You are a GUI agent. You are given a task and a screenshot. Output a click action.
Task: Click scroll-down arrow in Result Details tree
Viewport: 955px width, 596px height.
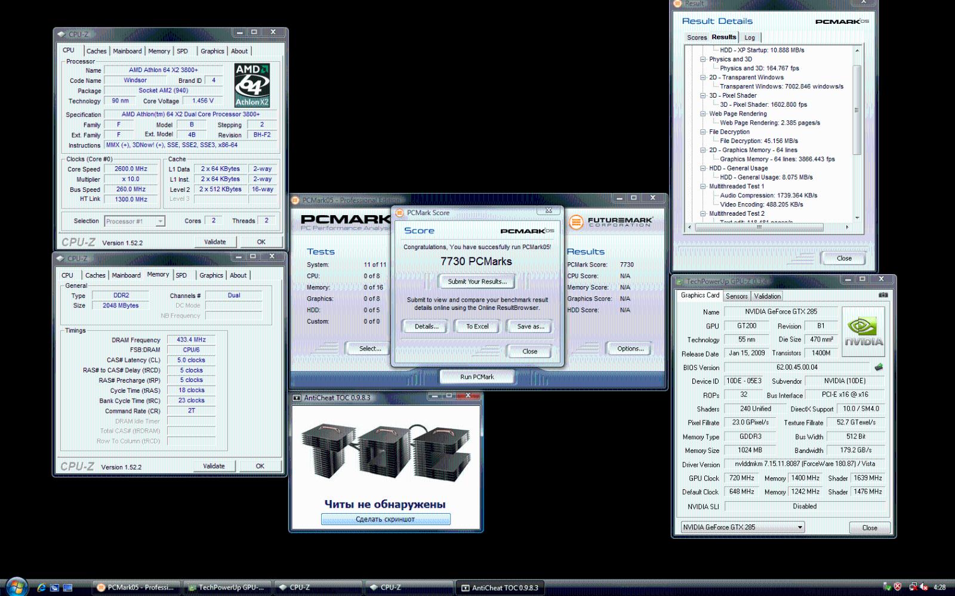point(857,218)
